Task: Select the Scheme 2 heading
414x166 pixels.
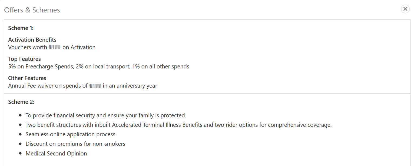Action: click(x=21, y=102)
